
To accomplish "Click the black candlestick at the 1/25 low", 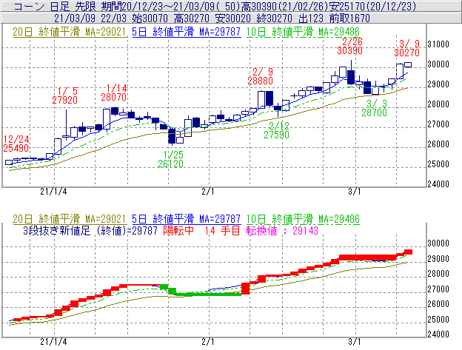I will (x=172, y=136).
